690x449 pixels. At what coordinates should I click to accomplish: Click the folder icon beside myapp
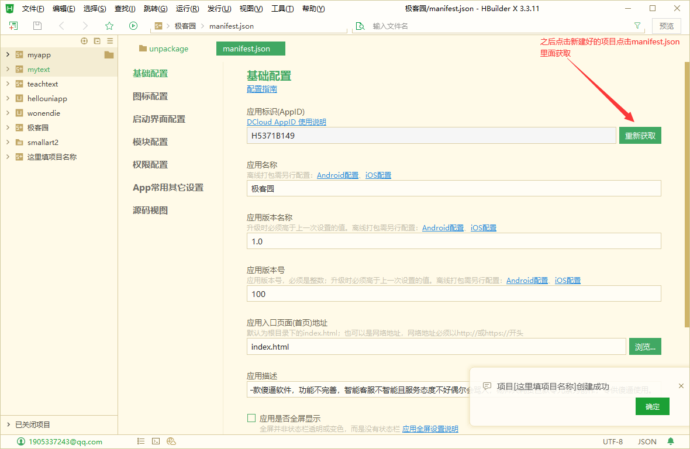[x=109, y=55]
